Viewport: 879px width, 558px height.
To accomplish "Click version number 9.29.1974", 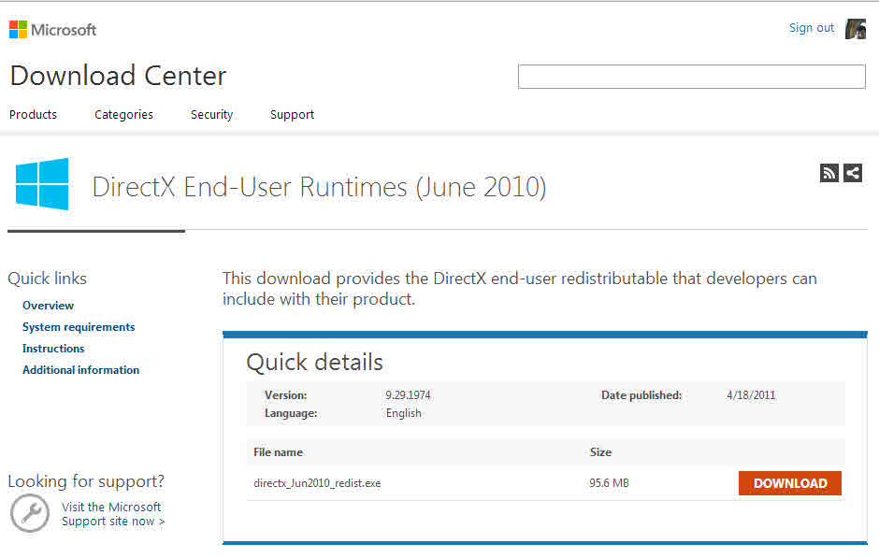I will [408, 395].
